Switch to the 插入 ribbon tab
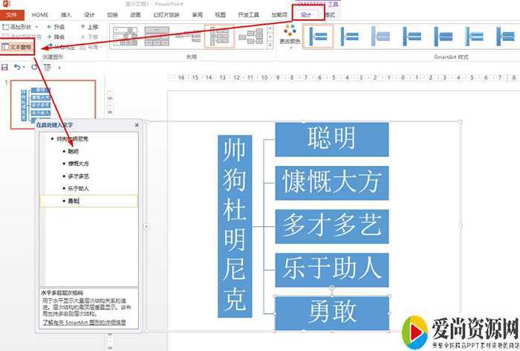The height and width of the screenshot is (351, 520). (67, 14)
